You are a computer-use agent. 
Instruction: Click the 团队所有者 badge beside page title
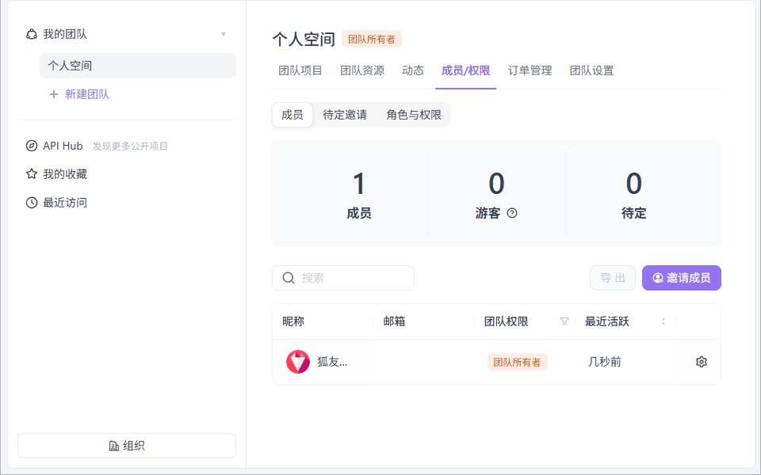[372, 40]
